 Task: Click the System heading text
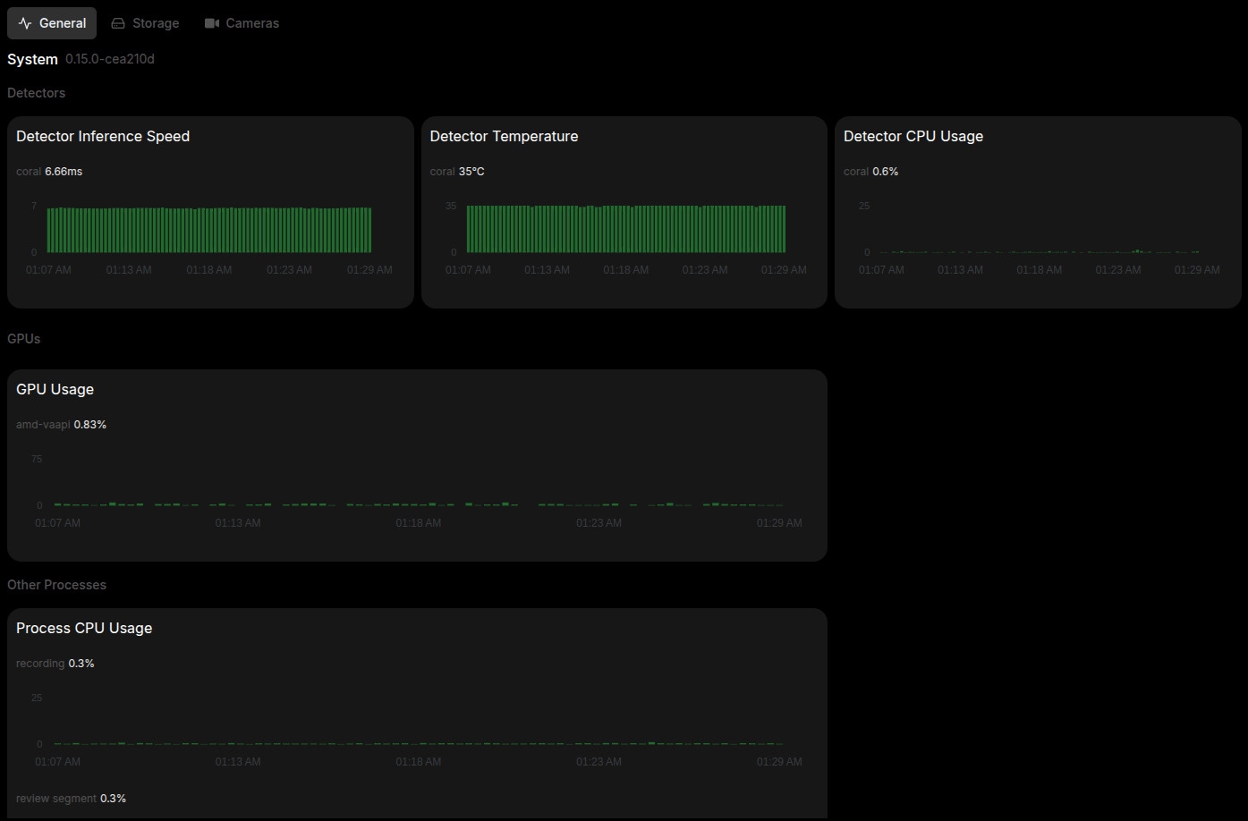coord(32,59)
